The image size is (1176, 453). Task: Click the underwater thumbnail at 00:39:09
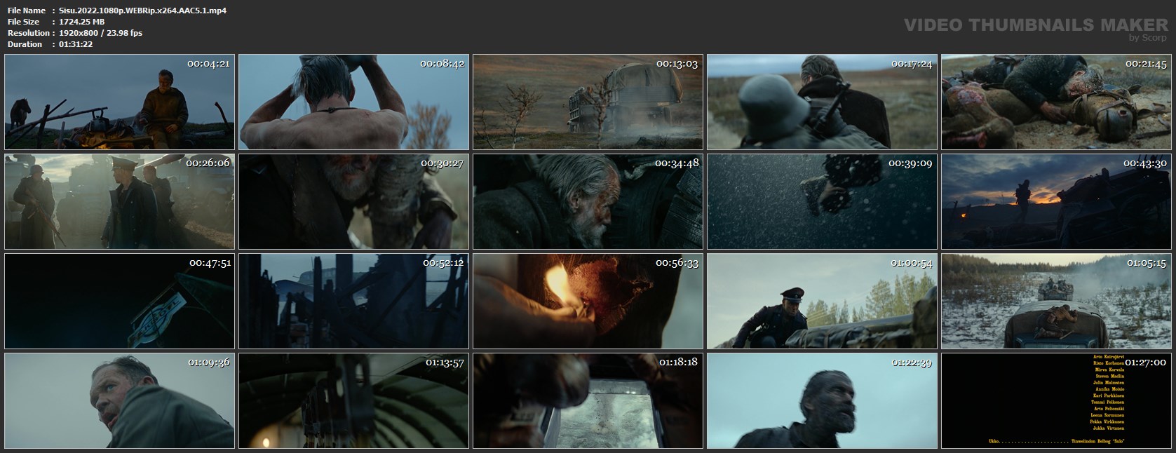tap(822, 202)
